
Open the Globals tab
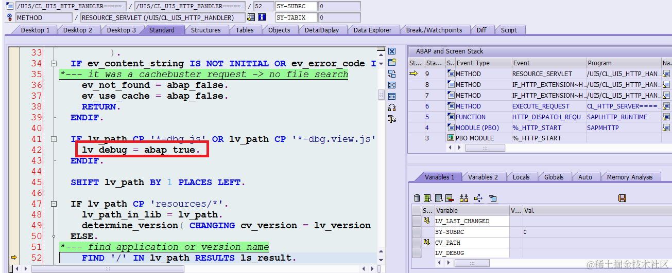554,177
